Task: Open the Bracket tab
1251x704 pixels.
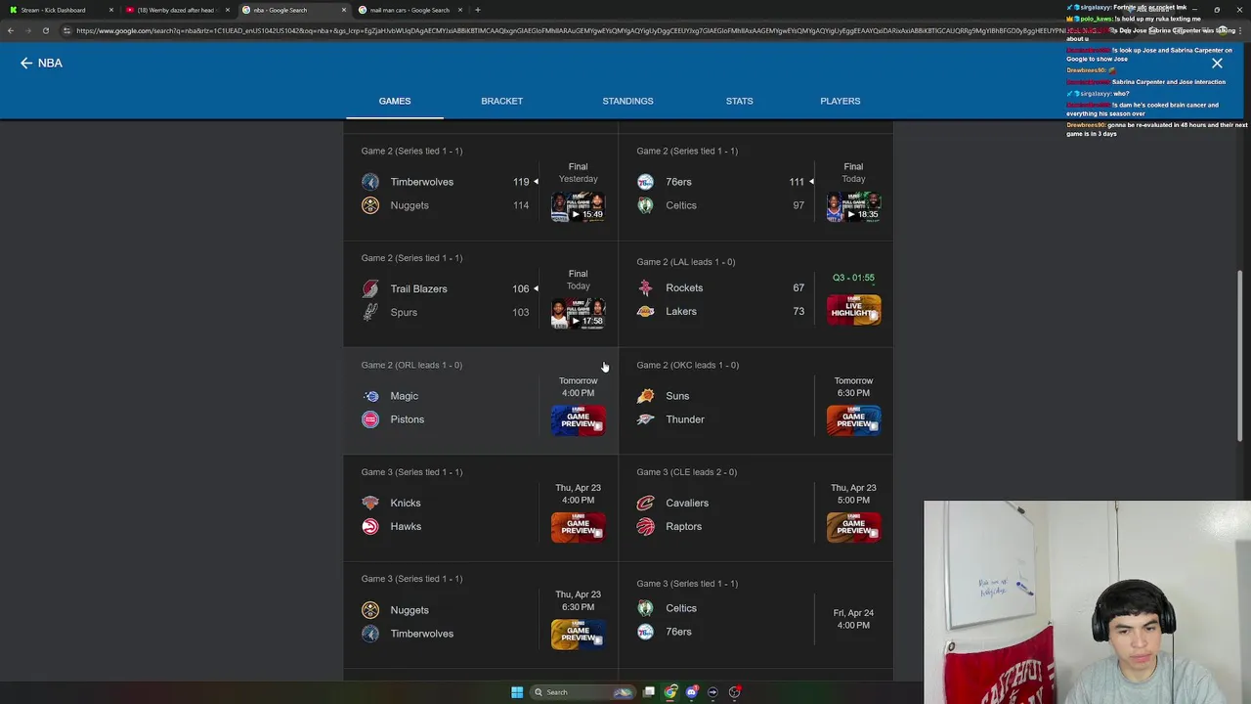Action: pyautogui.click(x=501, y=101)
